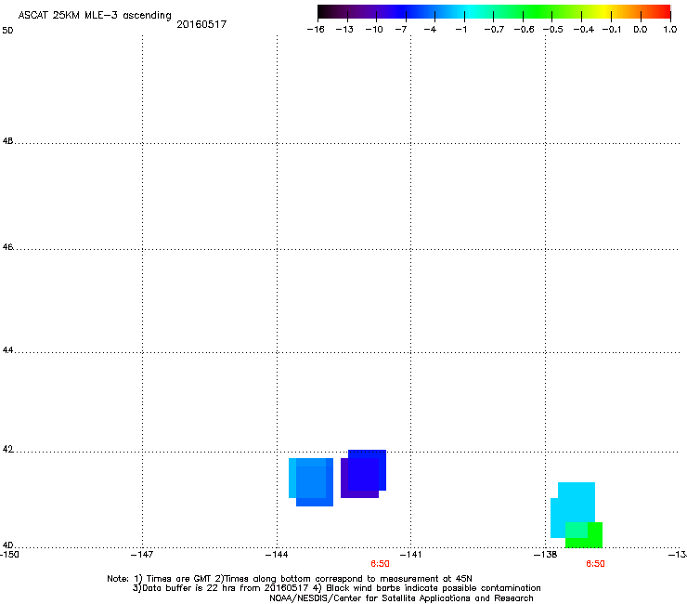This screenshot has height=604, width=687.
Task: Click the colorbar label -0.4
Action: pyautogui.click(x=584, y=30)
